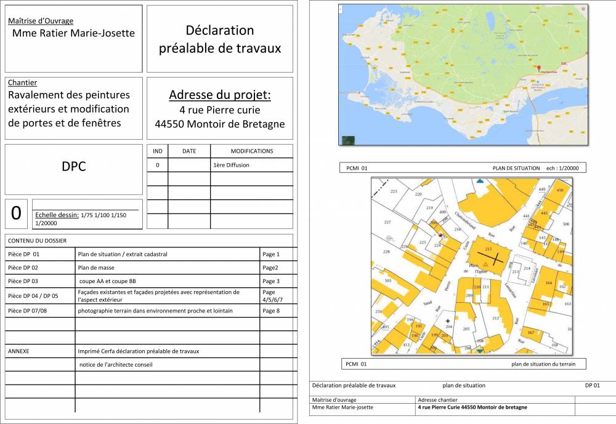Click the "CONTENU DU DOSSIER" heading
This screenshot has height=424, width=616.
(x=38, y=241)
